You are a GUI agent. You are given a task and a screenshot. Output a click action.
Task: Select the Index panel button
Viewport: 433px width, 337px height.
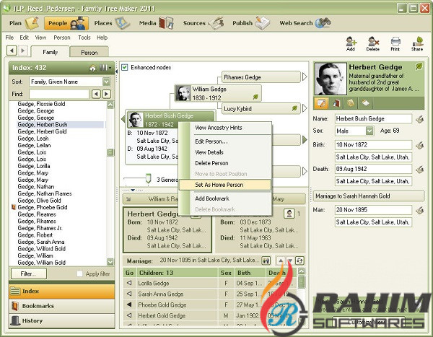coord(61,291)
